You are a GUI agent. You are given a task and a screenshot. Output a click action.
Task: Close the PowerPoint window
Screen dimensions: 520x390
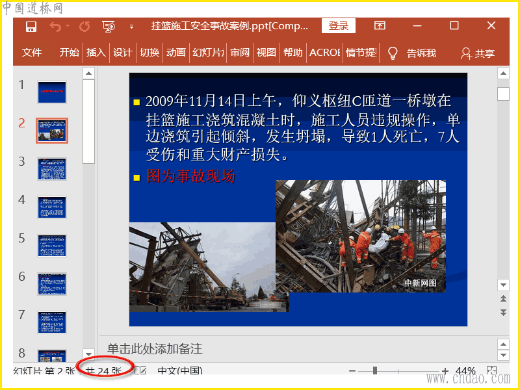[x=491, y=25]
